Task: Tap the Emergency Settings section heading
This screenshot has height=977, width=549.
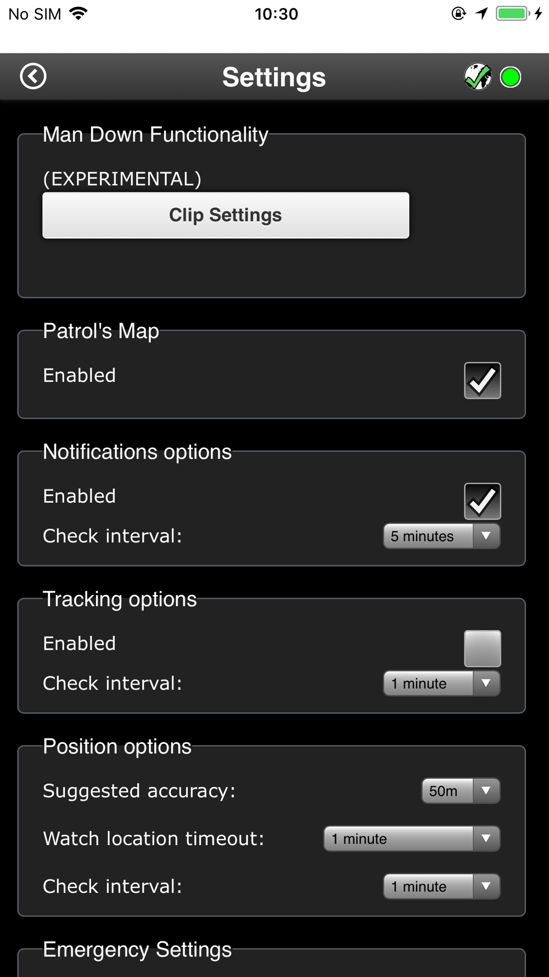Action: tap(137, 950)
